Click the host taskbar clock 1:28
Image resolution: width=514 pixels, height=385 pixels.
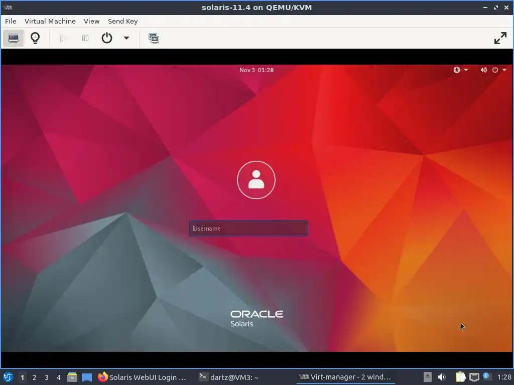tap(504, 377)
